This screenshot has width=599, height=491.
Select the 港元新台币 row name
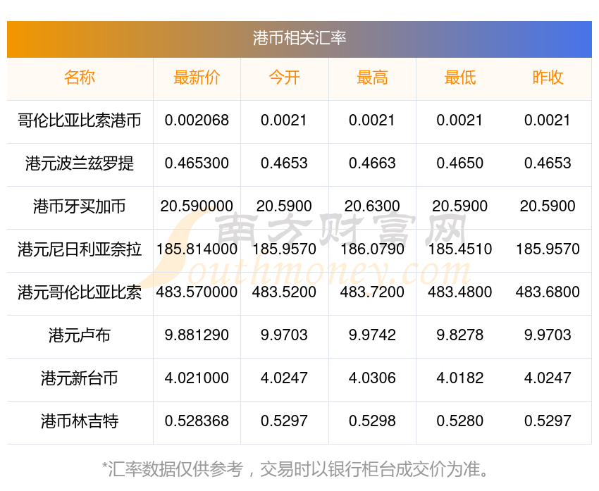pyautogui.click(x=80, y=378)
